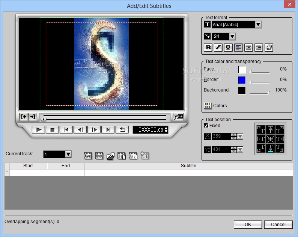Image resolution: width=298 pixels, height=237 pixels.
Task: Position text at bottom-center
Action: click(x=271, y=148)
